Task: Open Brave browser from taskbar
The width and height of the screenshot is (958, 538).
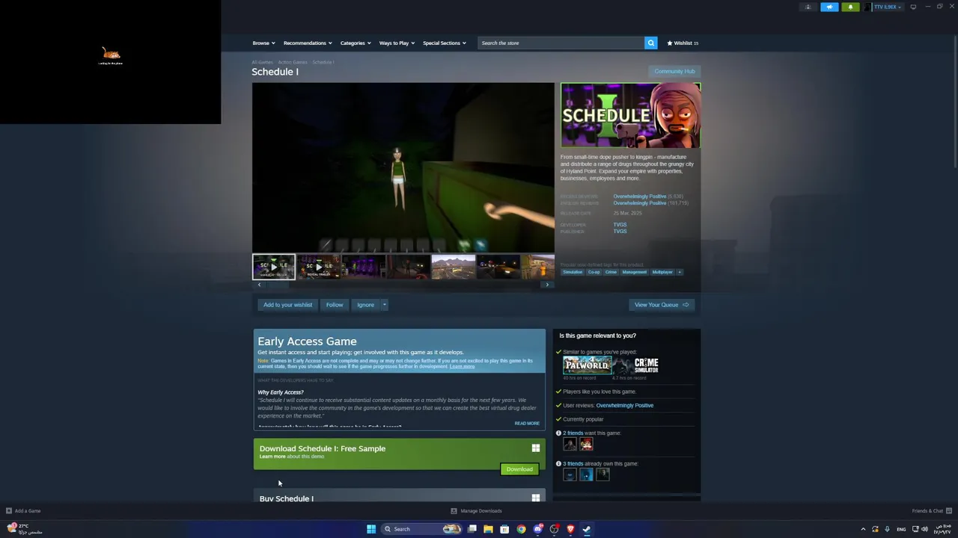Action: click(x=570, y=529)
